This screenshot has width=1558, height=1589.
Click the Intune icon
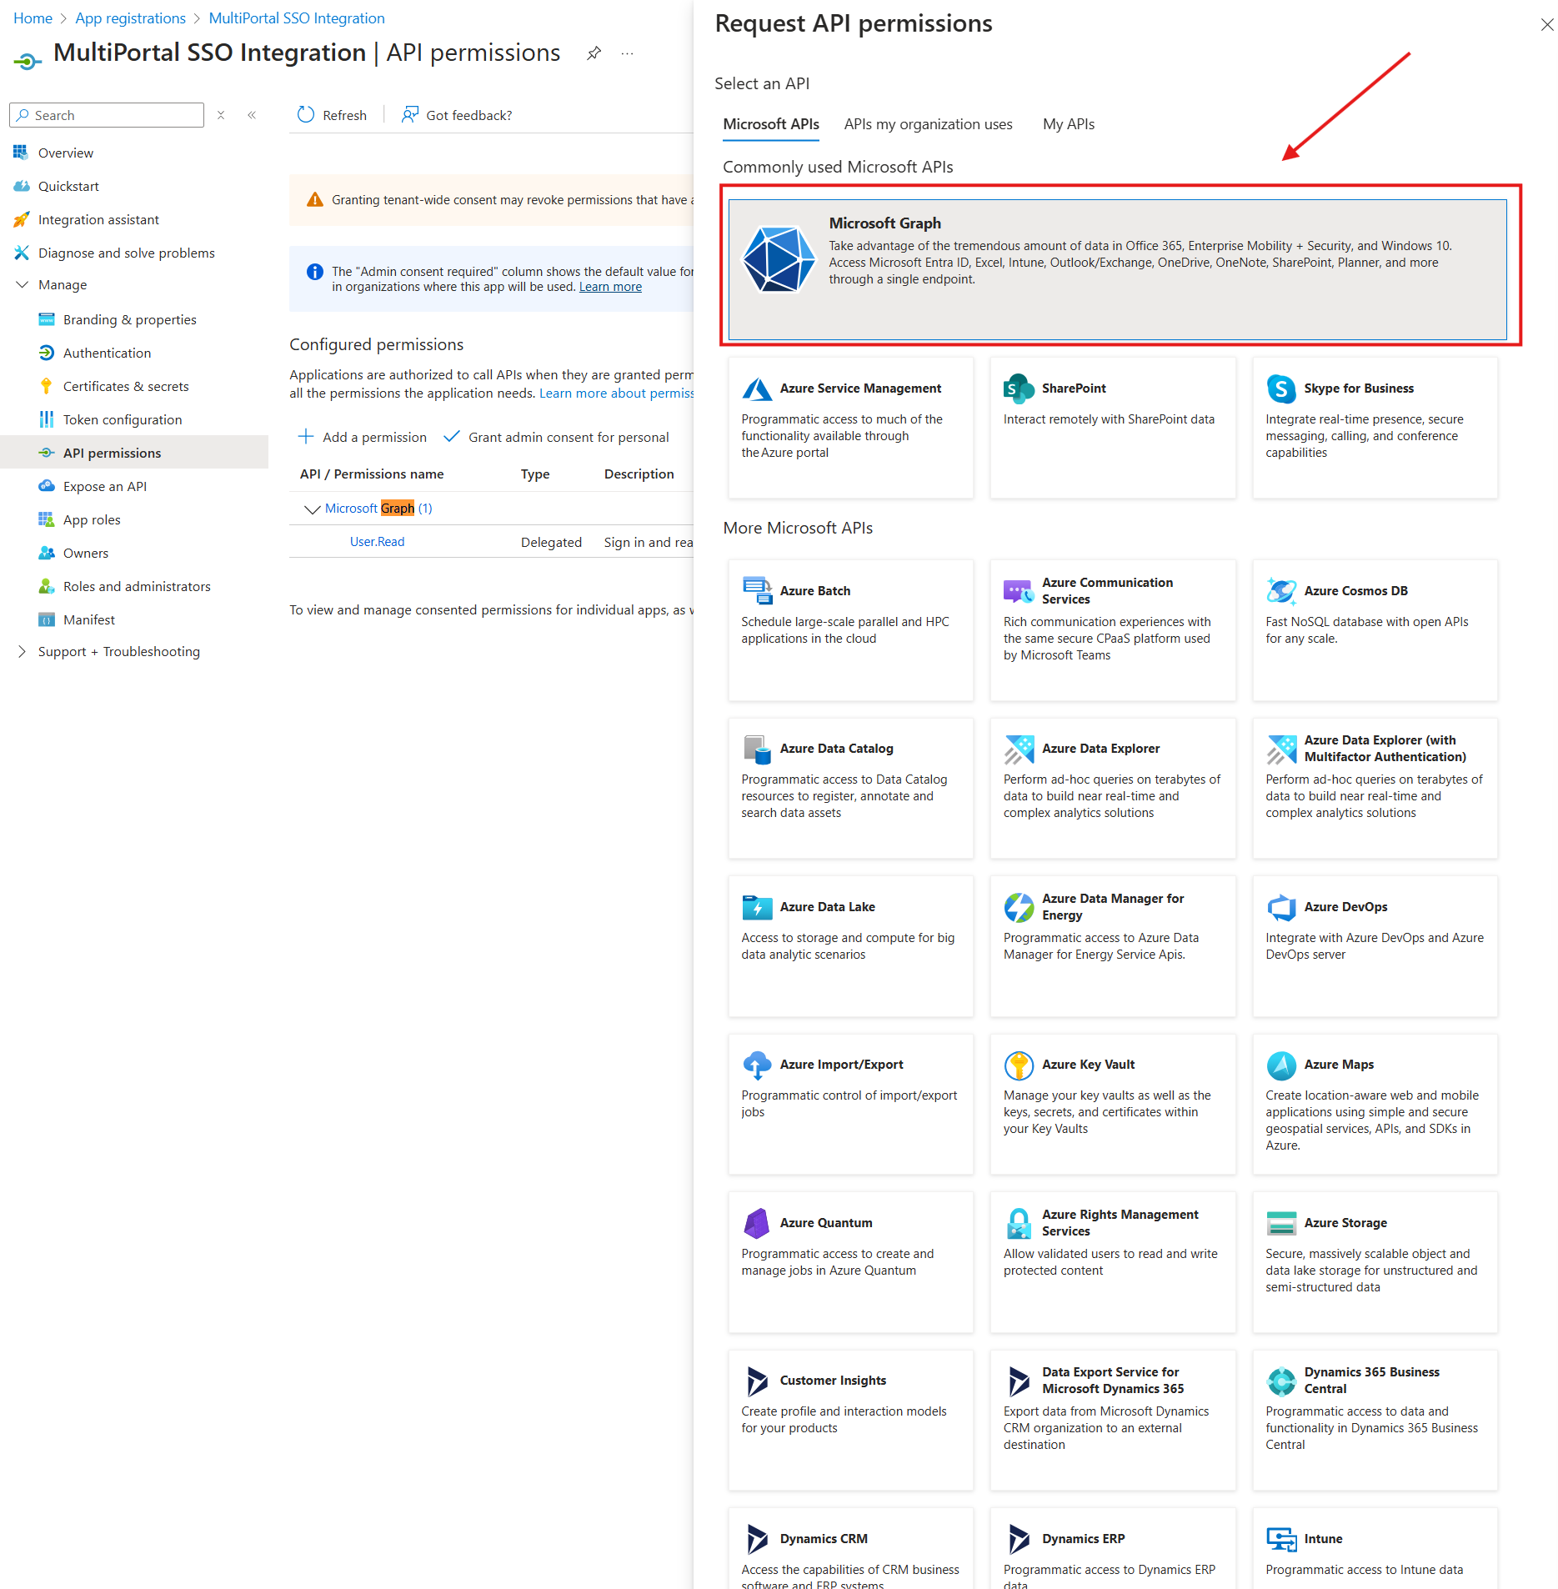point(1281,1539)
